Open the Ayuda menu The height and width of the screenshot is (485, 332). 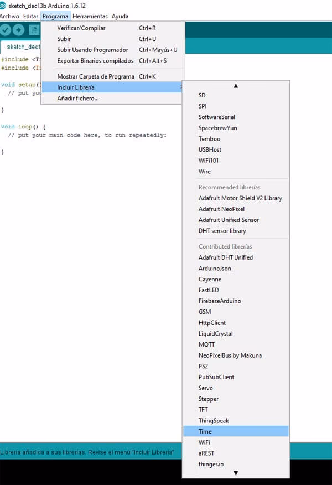120,16
